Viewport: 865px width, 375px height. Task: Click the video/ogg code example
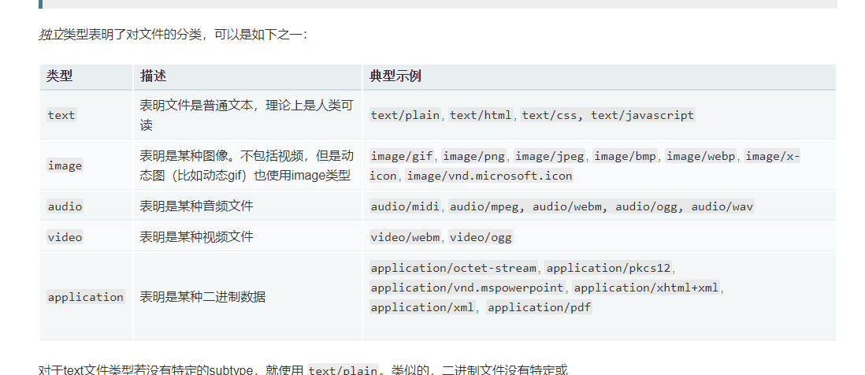point(481,237)
